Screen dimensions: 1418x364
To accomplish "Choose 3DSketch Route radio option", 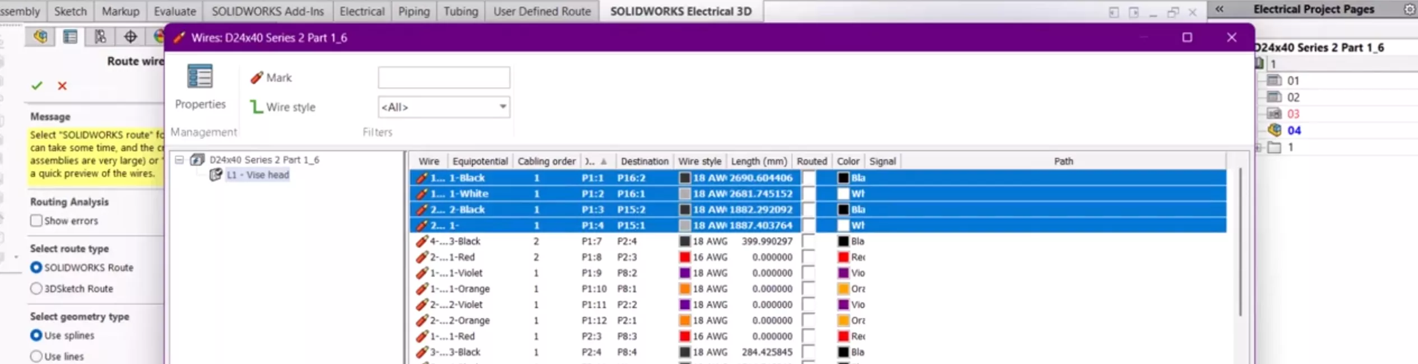I will 36,288.
